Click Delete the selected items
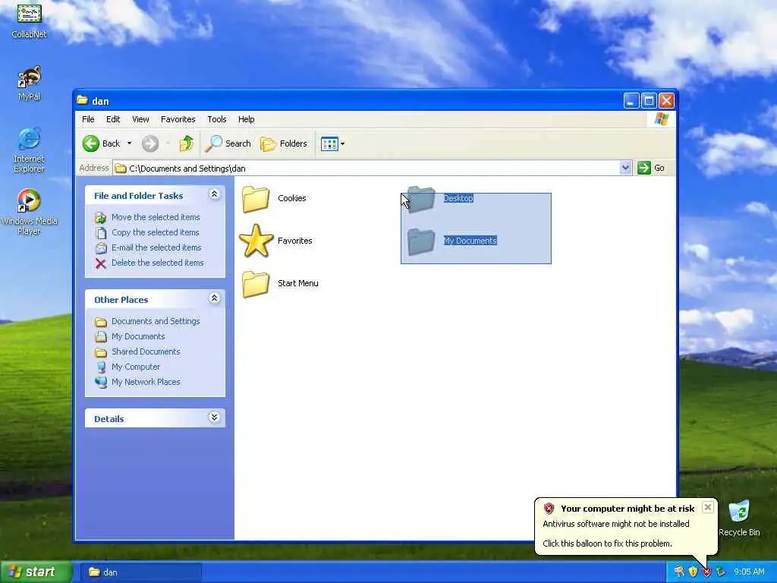Viewport: 777px width, 583px height. (158, 263)
